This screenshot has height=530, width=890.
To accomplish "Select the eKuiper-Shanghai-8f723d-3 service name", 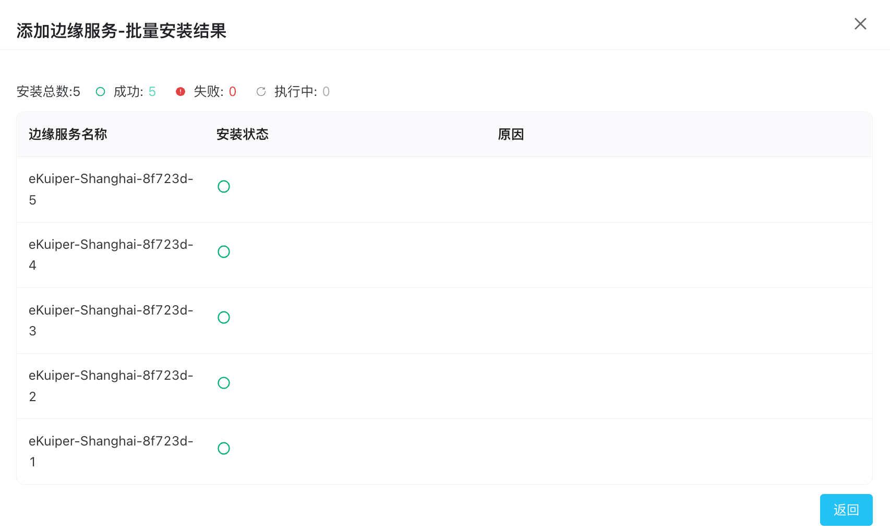I will point(111,310).
